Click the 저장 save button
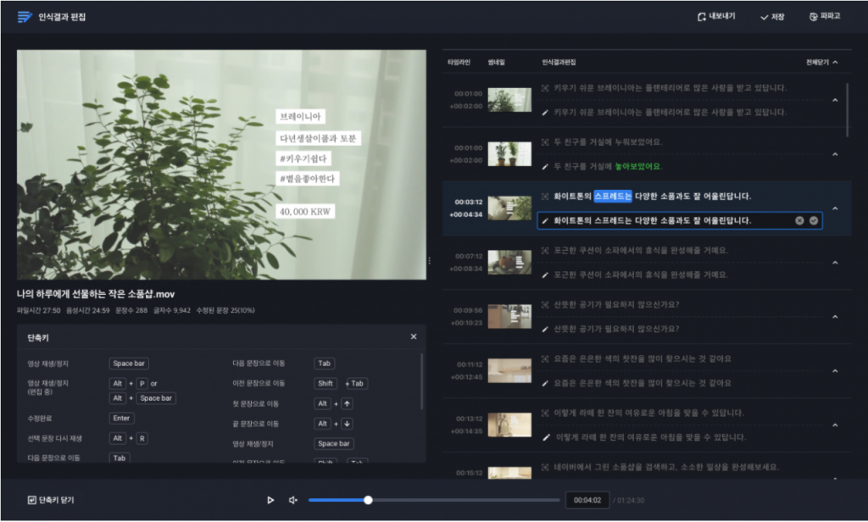This screenshot has height=522, width=868. 772,16
